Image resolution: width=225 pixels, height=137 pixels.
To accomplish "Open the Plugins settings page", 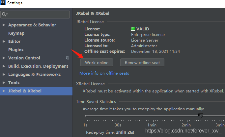I will [16, 50].
